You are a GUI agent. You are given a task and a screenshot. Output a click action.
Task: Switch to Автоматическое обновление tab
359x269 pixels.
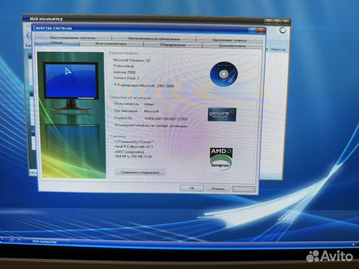(x=154, y=39)
